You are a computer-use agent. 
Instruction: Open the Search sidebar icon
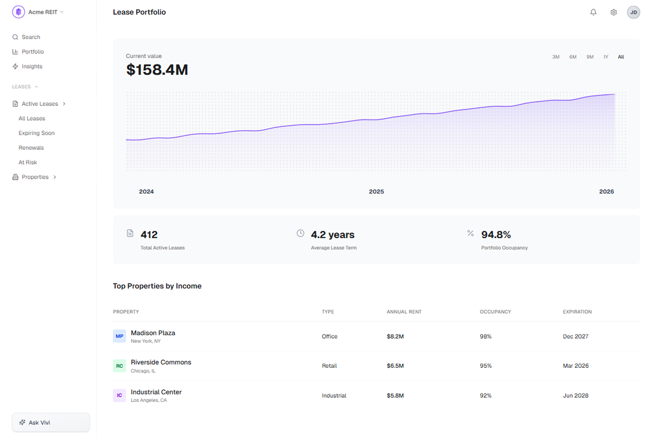pyautogui.click(x=15, y=37)
